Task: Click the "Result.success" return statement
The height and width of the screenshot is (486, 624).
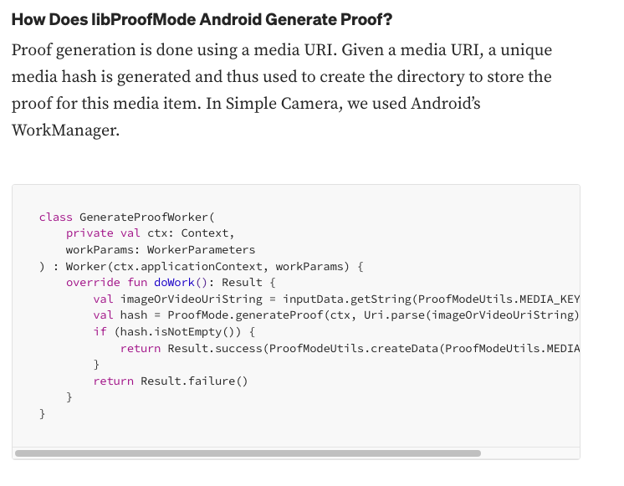Action: click(x=215, y=348)
